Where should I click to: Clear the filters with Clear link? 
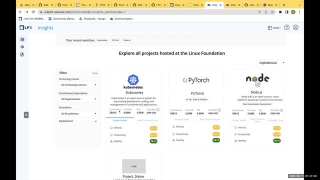[x=95, y=73]
